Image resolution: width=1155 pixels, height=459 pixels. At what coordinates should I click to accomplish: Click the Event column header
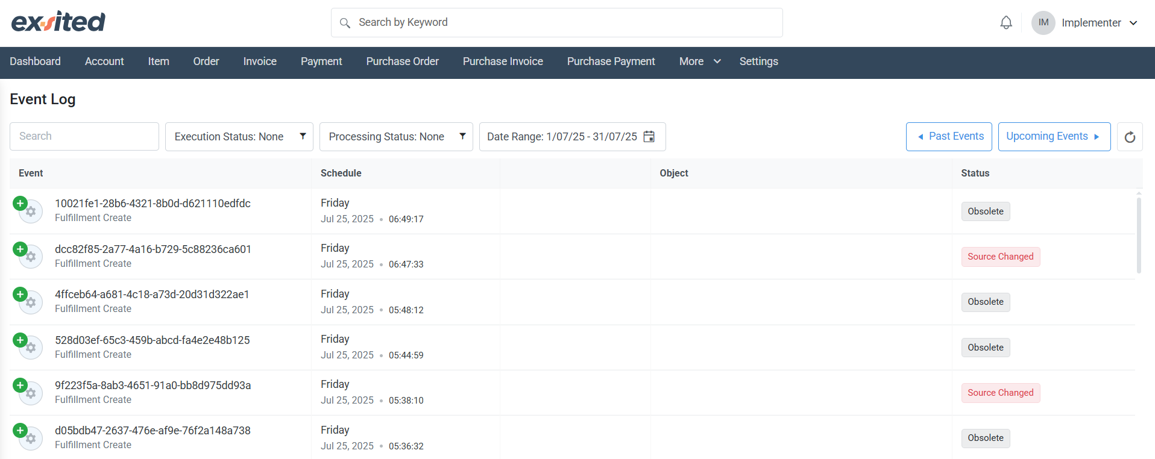coord(31,173)
